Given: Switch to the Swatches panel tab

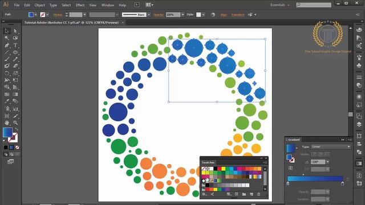Looking at the screenshot, I should (x=208, y=162).
